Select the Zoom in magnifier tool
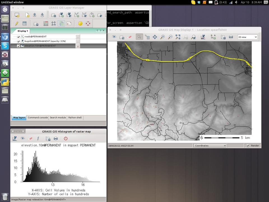The width and height of the screenshot is (269, 202). [163, 37]
